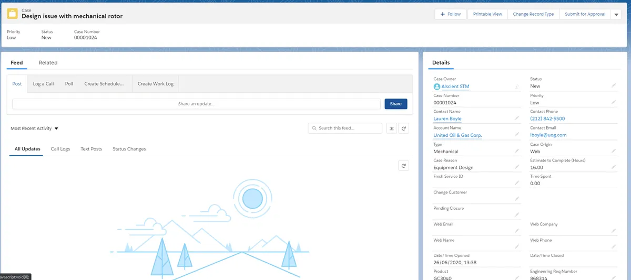Edit Web Phone pencil icon
Viewport: 631px width, 280px height.
[x=614, y=246]
